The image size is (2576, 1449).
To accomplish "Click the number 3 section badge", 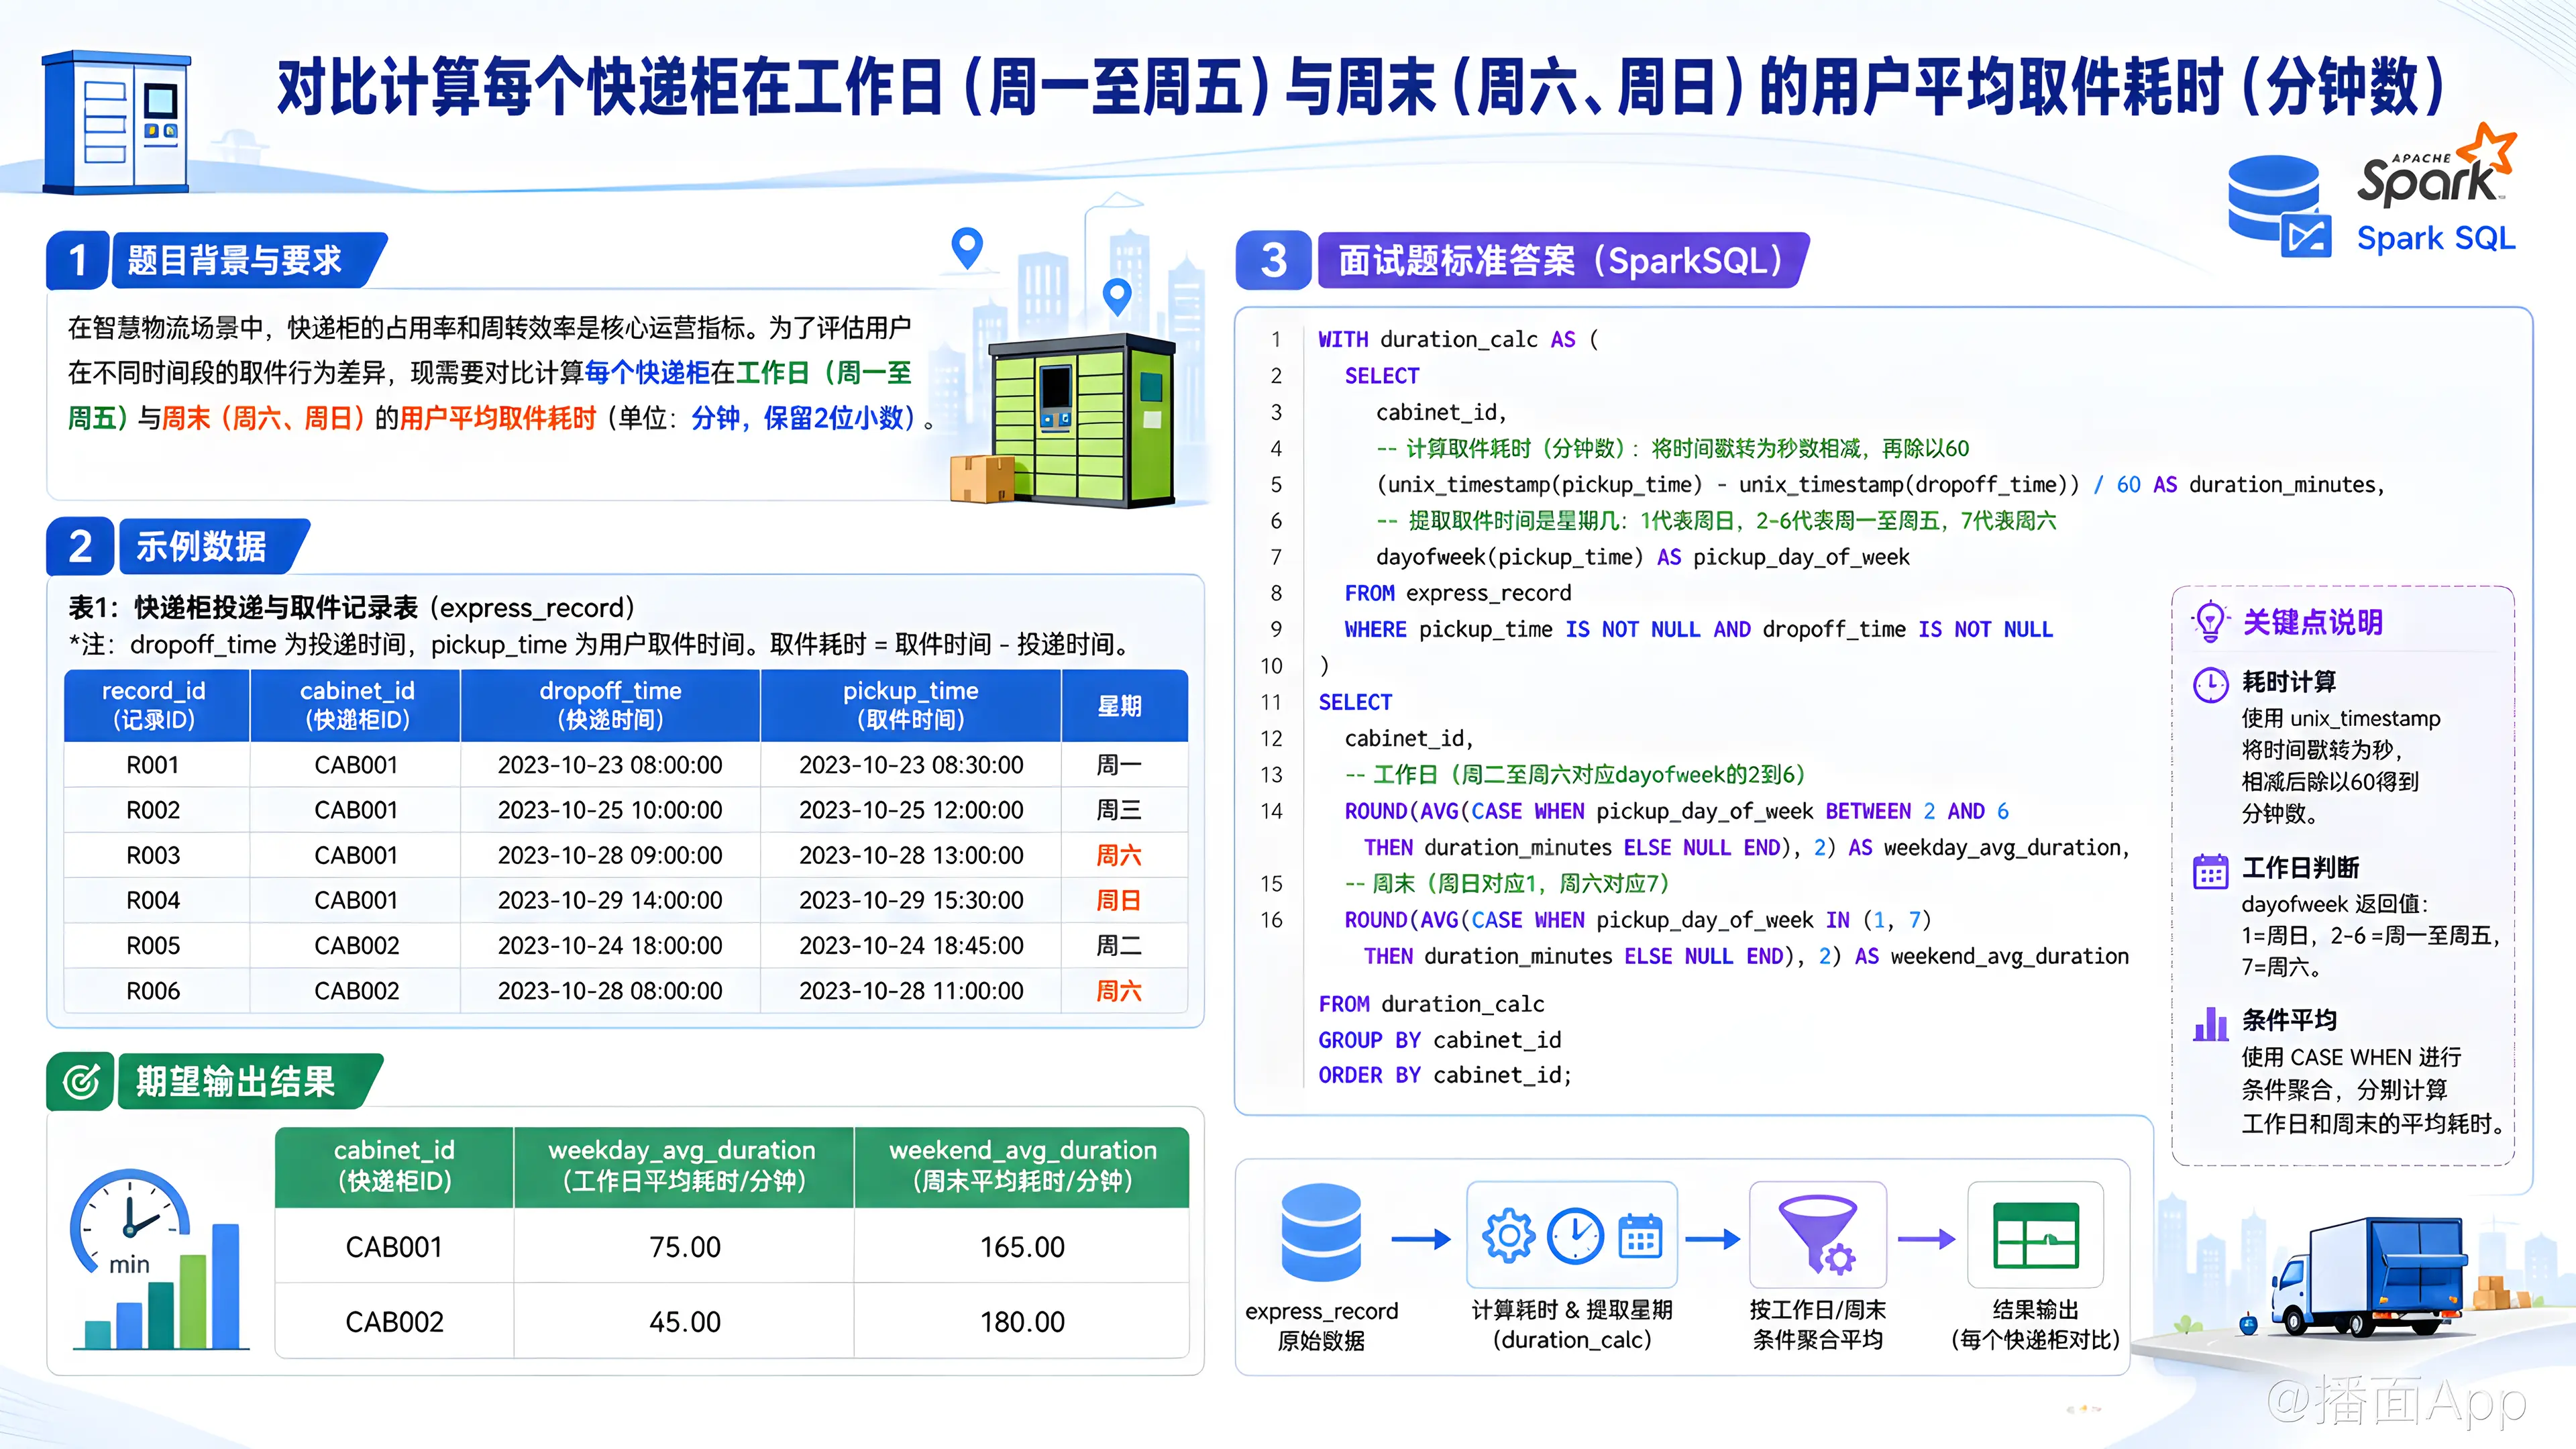I will tap(1273, 260).
